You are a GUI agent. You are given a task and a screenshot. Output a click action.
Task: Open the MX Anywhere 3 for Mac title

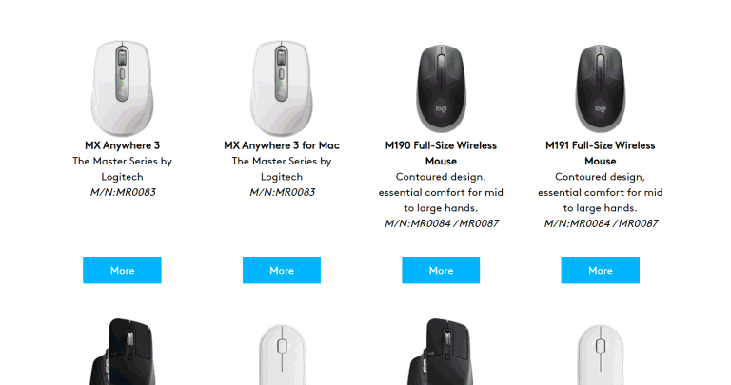[282, 145]
